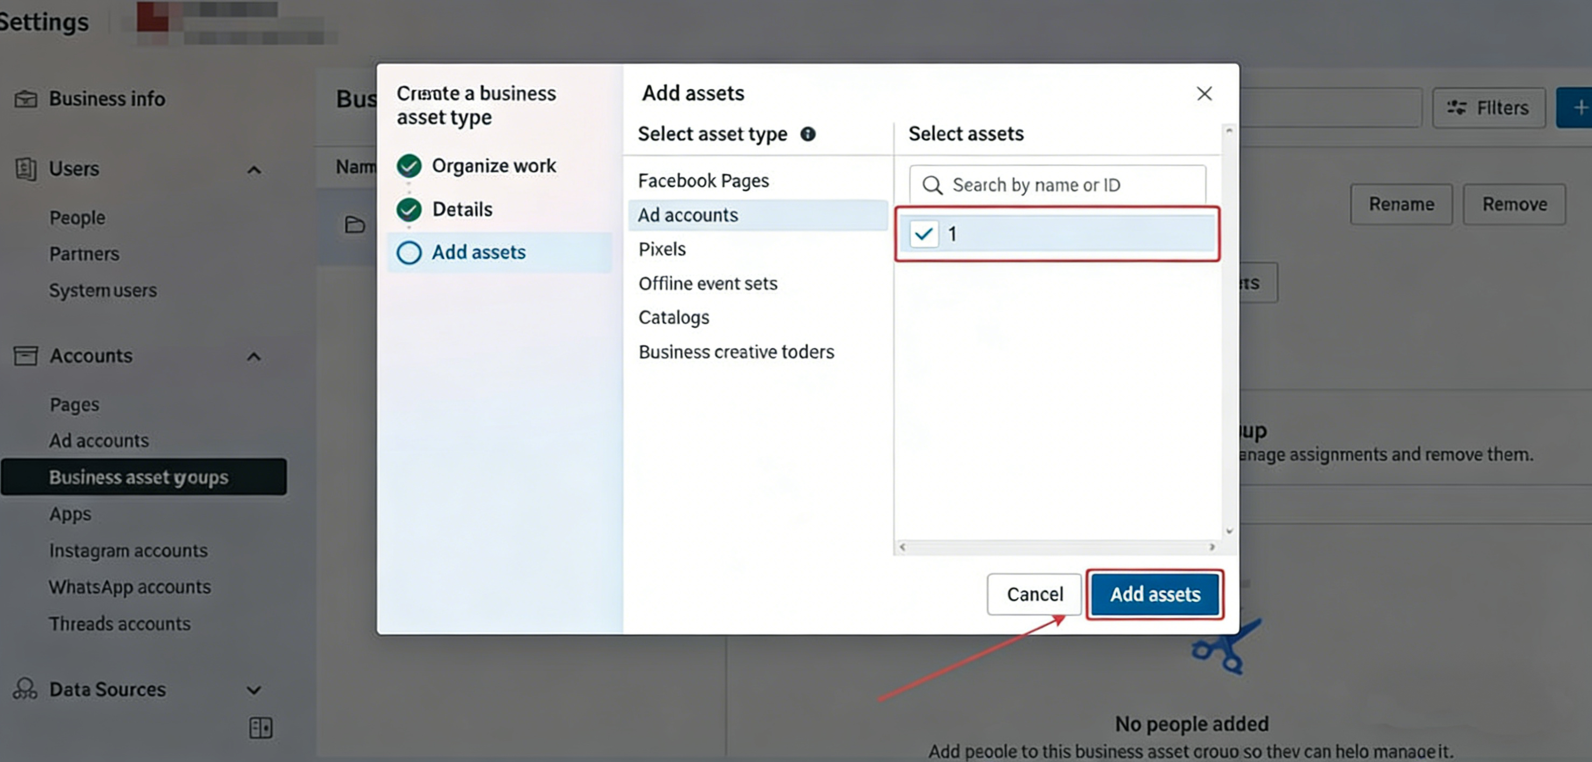Viewport: 1592px width, 762px height.
Task: Click the Search by name or ID field
Action: pos(1058,184)
